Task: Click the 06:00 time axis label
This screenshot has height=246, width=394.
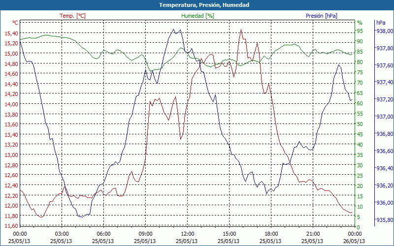Action: [x=104, y=234]
